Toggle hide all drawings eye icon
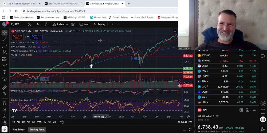 click(x=5, y=122)
